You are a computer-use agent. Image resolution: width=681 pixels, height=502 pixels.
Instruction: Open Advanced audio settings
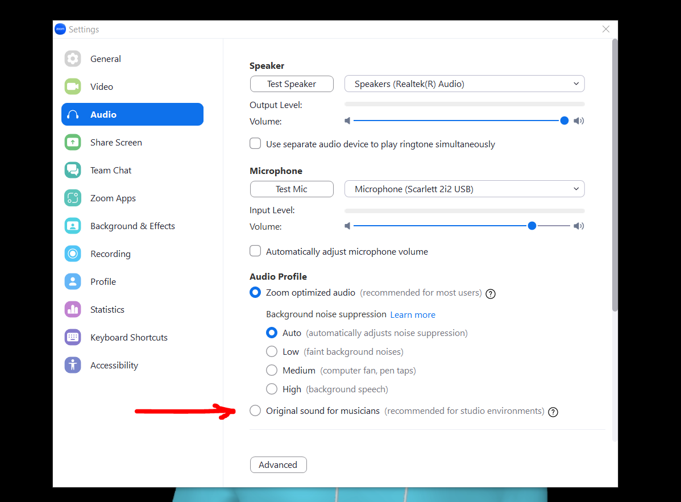[279, 464]
